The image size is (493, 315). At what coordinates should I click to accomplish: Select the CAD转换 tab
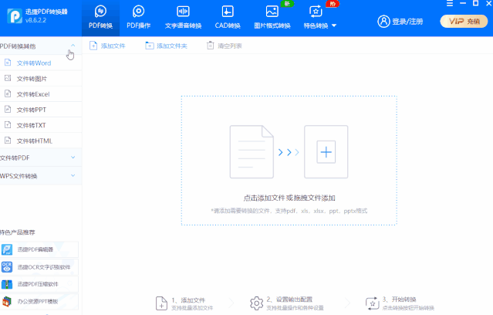[x=228, y=18]
